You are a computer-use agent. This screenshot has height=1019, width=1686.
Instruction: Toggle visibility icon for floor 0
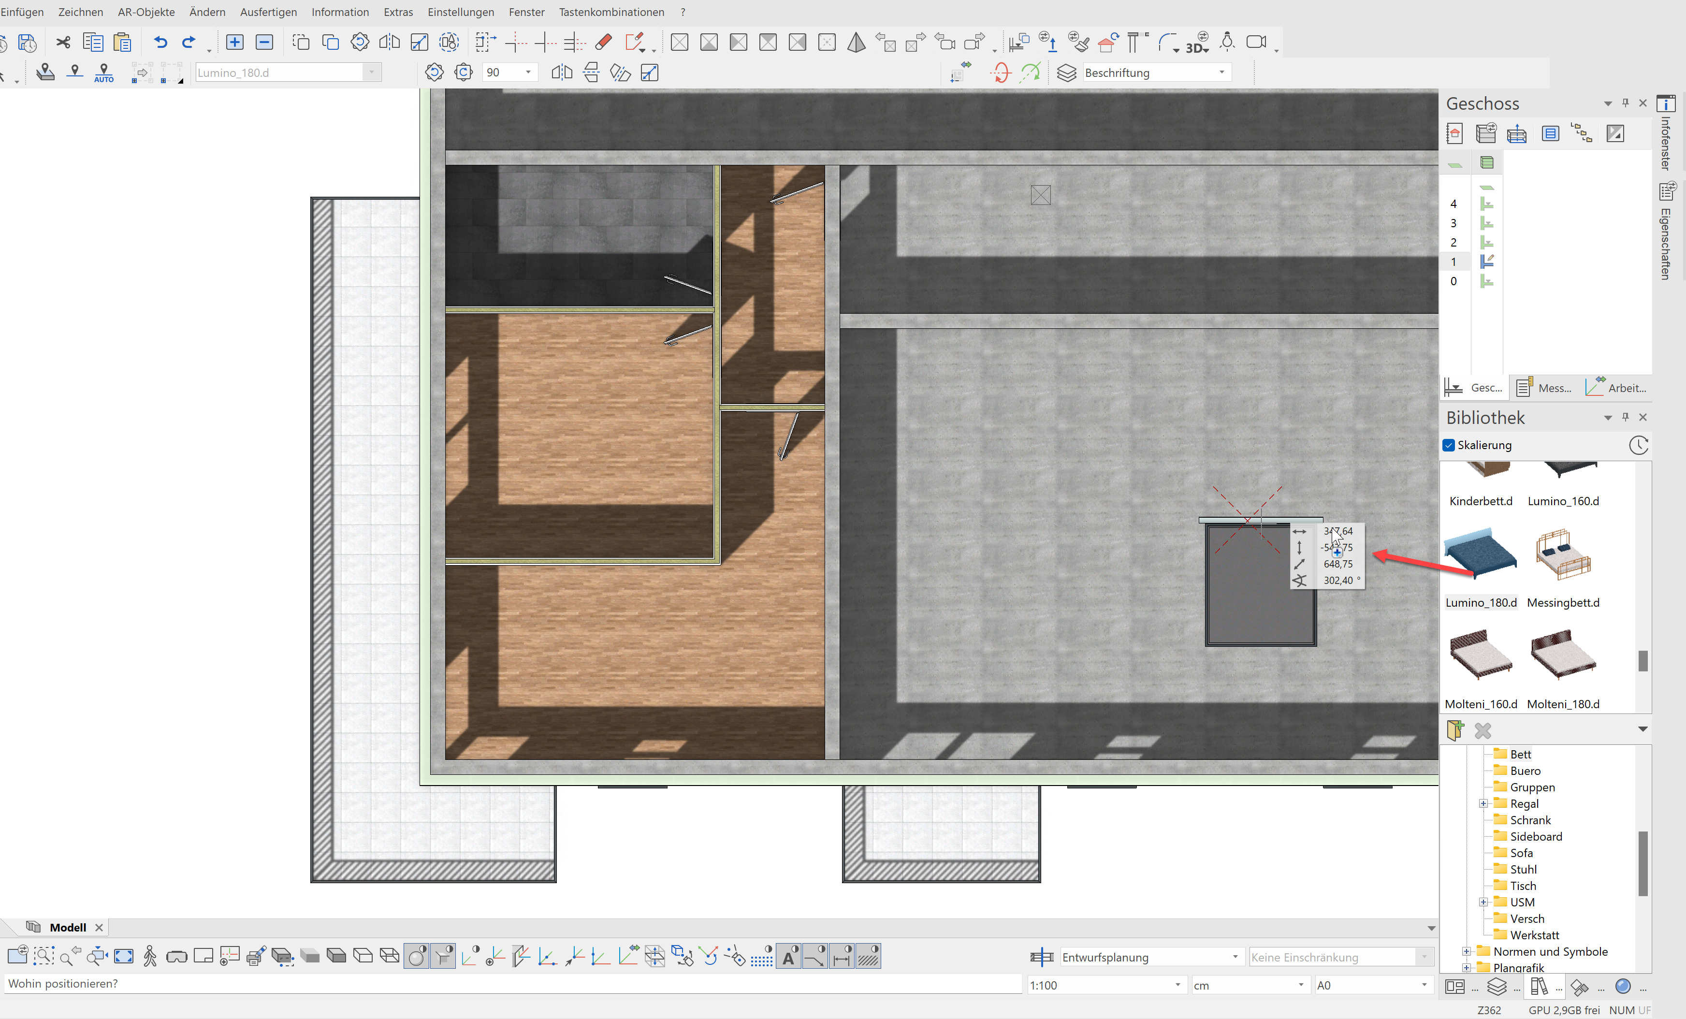click(x=1487, y=281)
